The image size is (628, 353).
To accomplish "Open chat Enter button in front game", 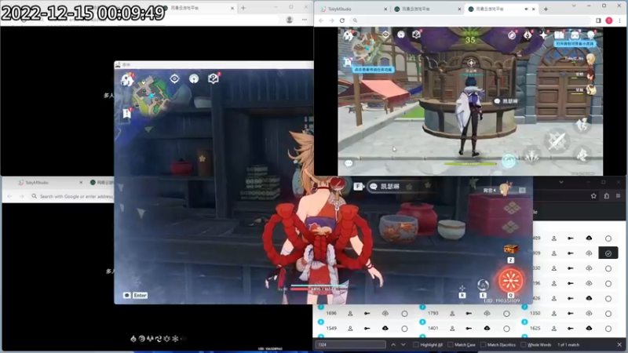I will click(x=140, y=295).
